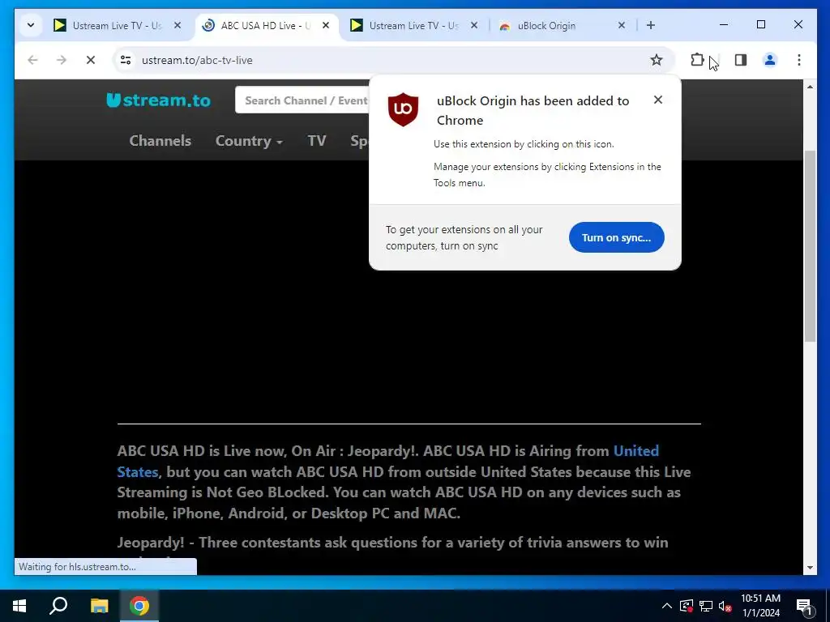
Task: Expand the Country dropdown
Action: click(x=249, y=141)
